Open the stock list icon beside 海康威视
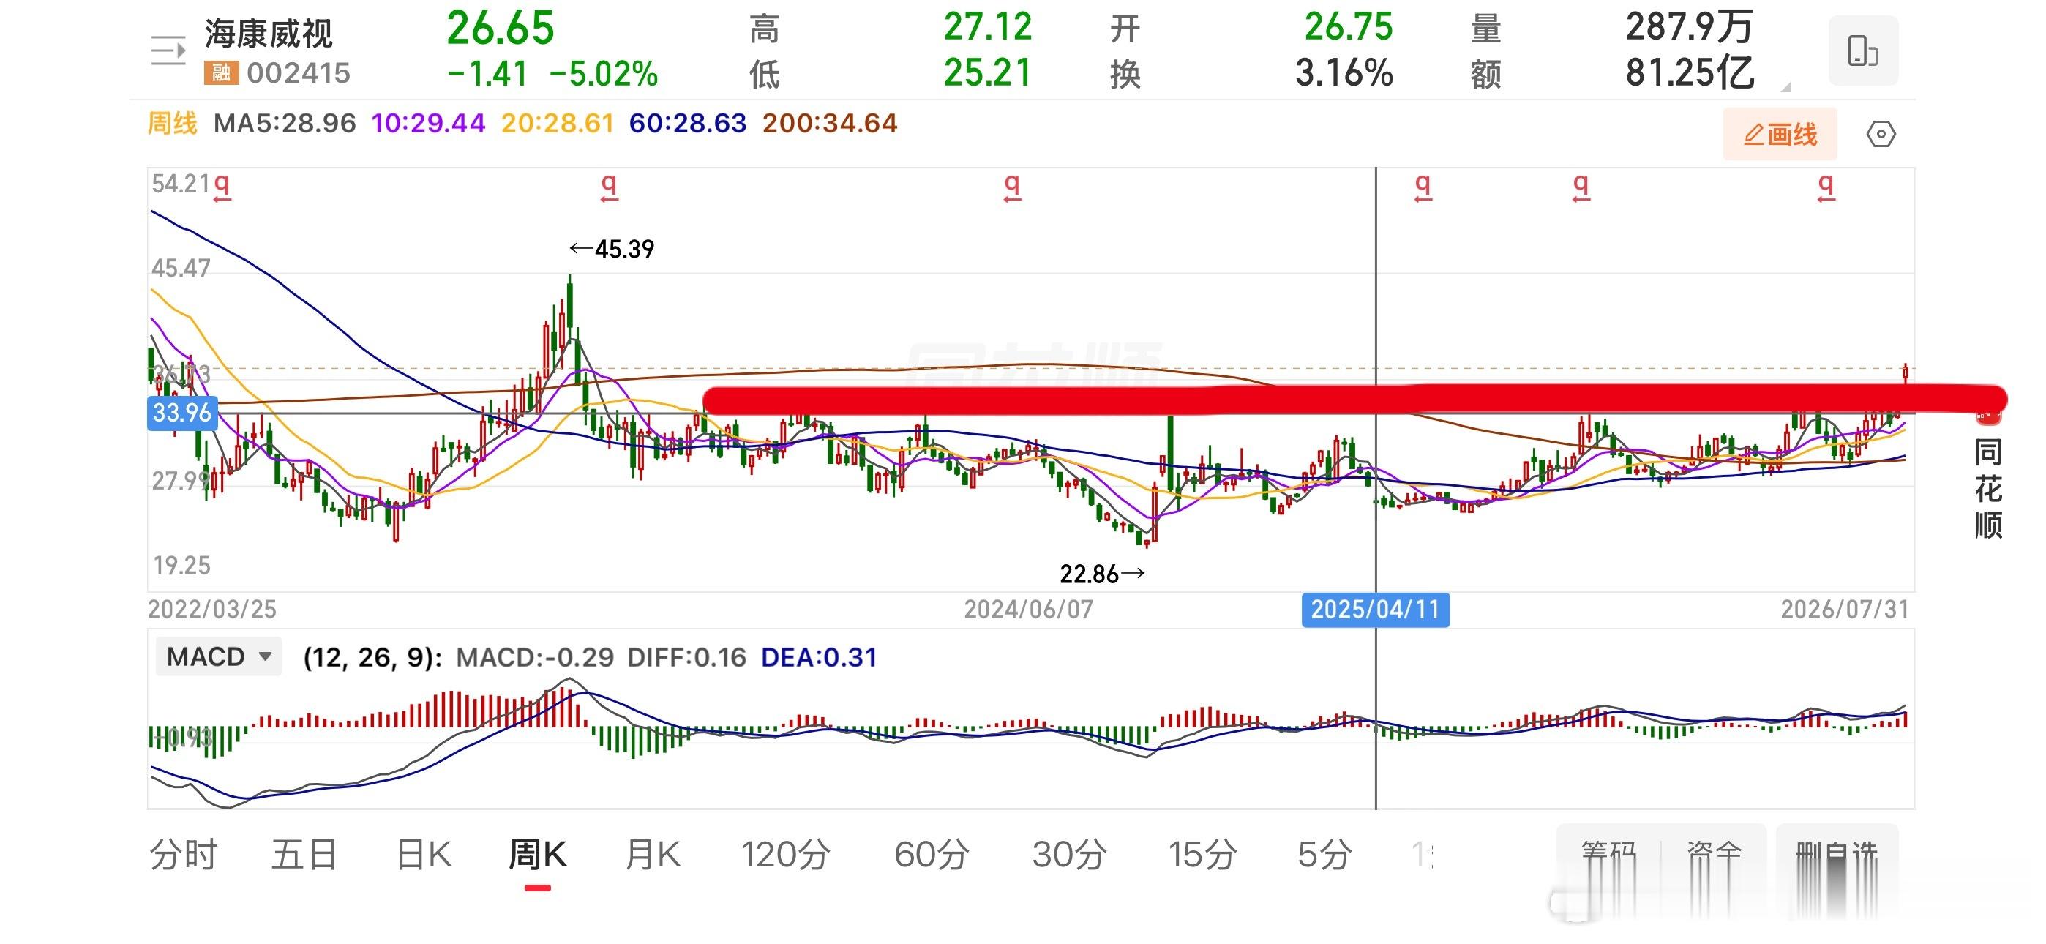 coord(168,50)
